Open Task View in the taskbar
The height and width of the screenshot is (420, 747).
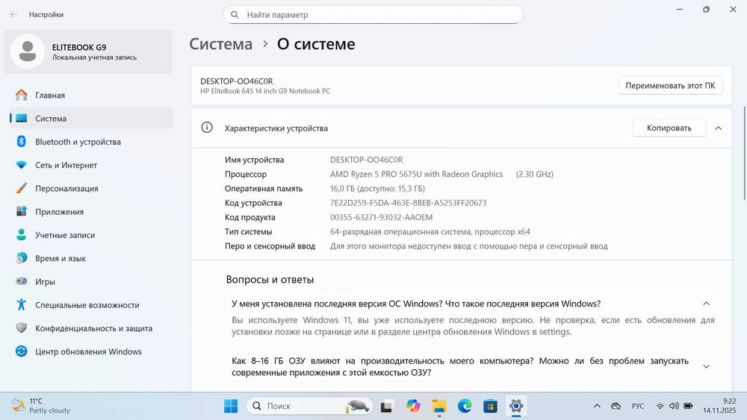click(x=386, y=407)
